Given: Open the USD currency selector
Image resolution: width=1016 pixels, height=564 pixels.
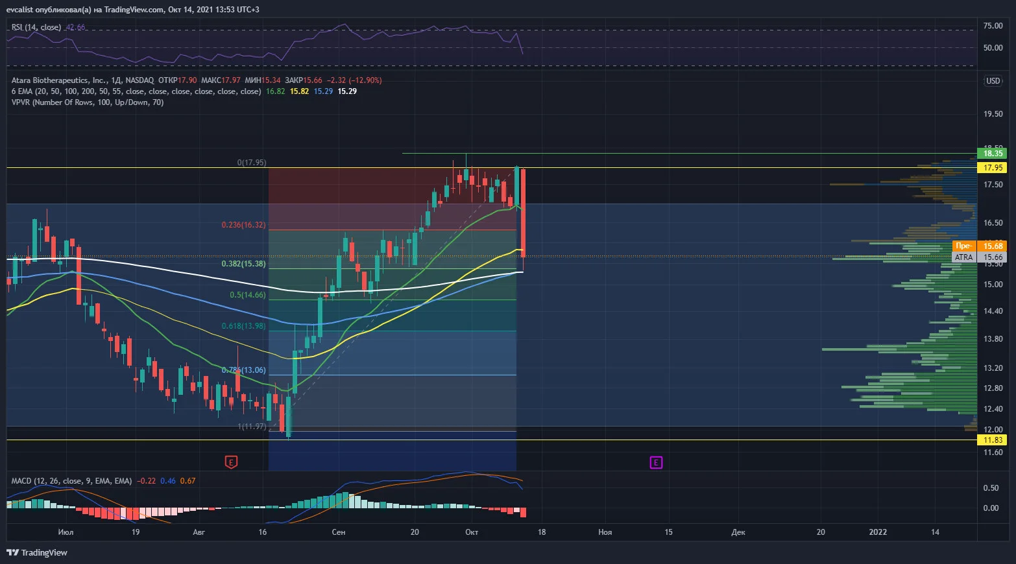Looking at the screenshot, I should coord(993,81).
